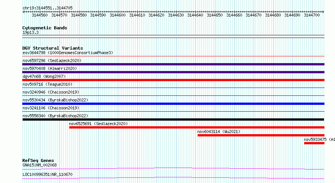Viewport: 335px width, 183px height.
Task: Click ruler position 3144570
Action: click(59, 15)
